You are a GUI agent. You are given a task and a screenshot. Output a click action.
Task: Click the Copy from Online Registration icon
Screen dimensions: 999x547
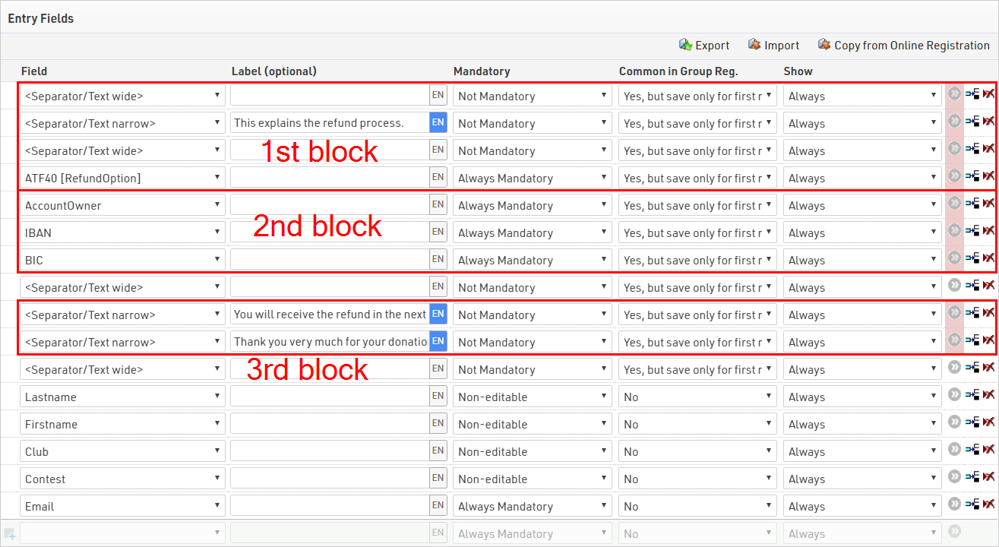click(824, 45)
